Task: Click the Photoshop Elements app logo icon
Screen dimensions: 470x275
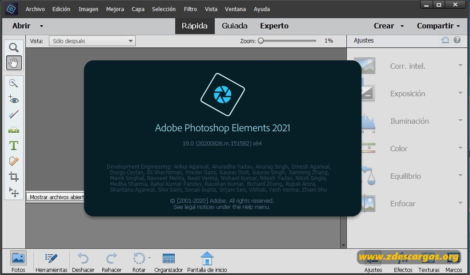Action: [x=12, y=9]
